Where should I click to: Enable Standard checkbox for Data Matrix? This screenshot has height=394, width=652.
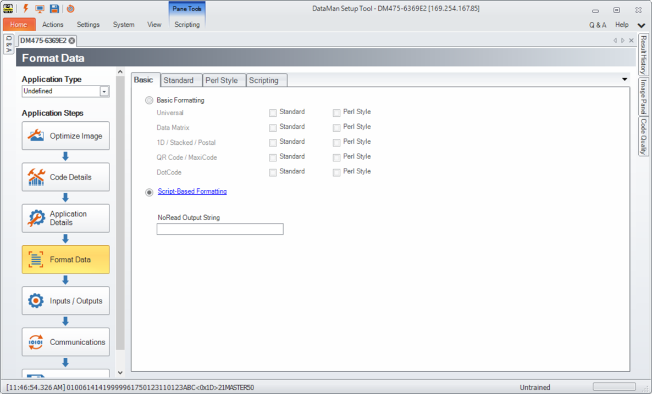tap(273, 128)
